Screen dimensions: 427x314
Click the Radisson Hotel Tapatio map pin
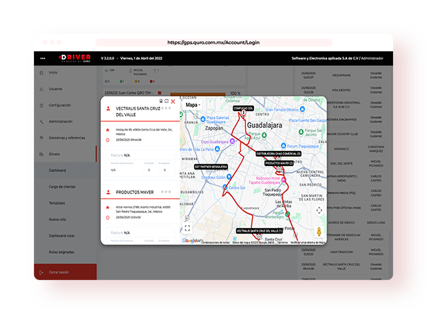[x=283, y=180]
